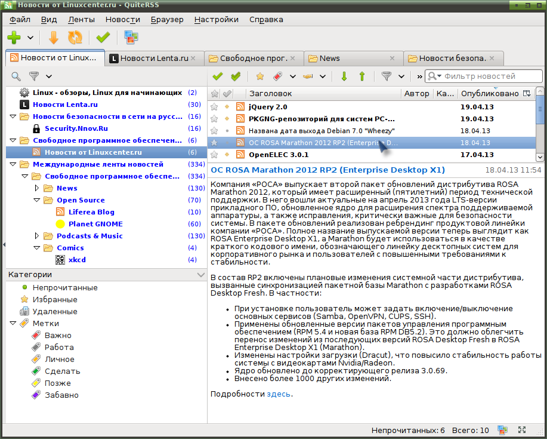
Task: Open the dropdown next to the label tag icon
Action: click(x=293, y=76)
